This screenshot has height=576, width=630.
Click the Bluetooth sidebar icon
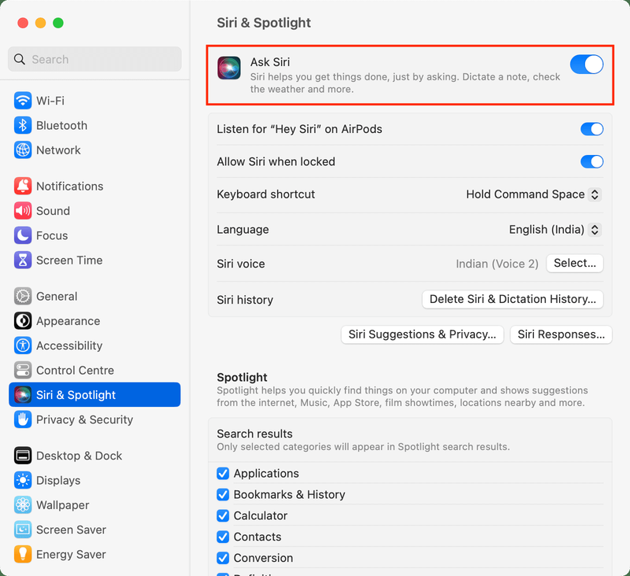[23, 125]
